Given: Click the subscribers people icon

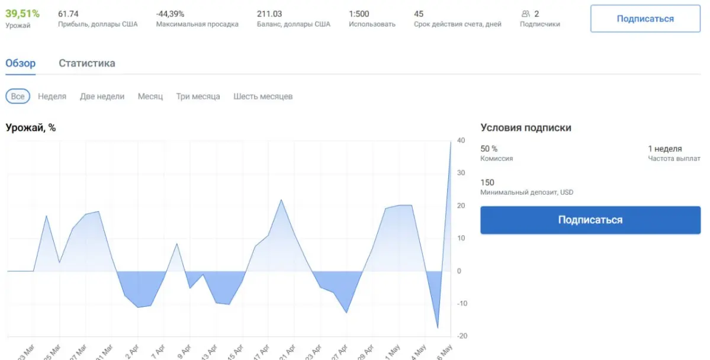Looking at the screenshot, I should (525, 14).
